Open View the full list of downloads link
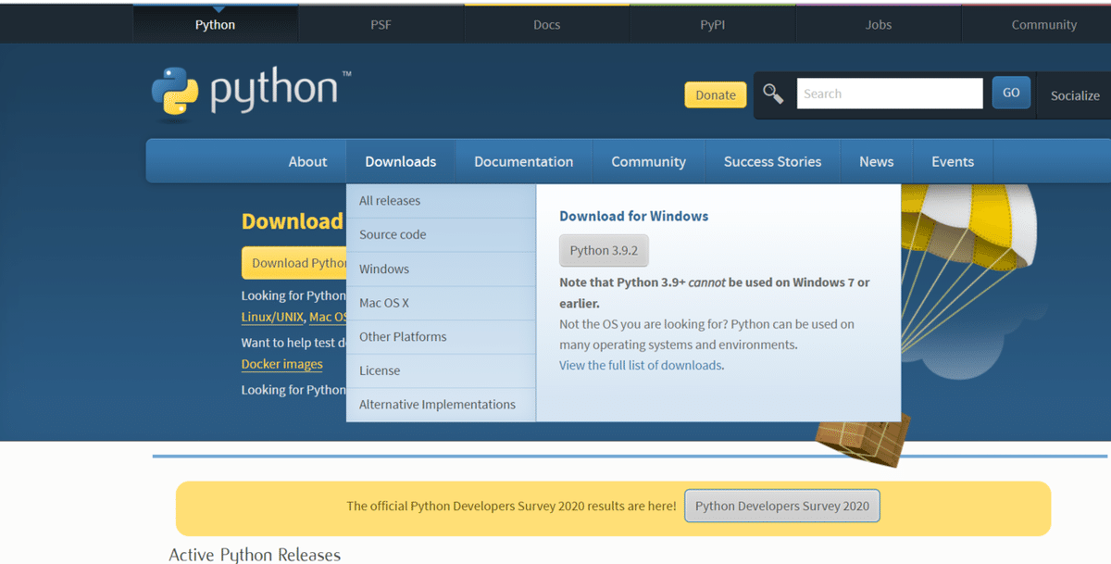This screenshot has height=564, width=1111. [641, 365]
